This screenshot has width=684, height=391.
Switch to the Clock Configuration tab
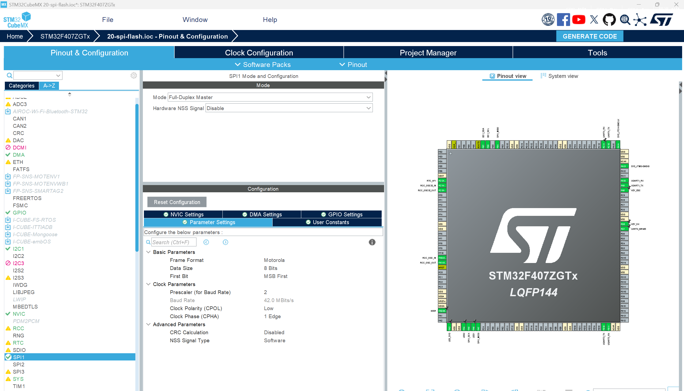[x=259, y=52]
